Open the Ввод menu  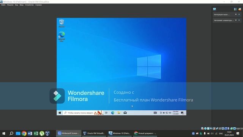pos(21,5)
